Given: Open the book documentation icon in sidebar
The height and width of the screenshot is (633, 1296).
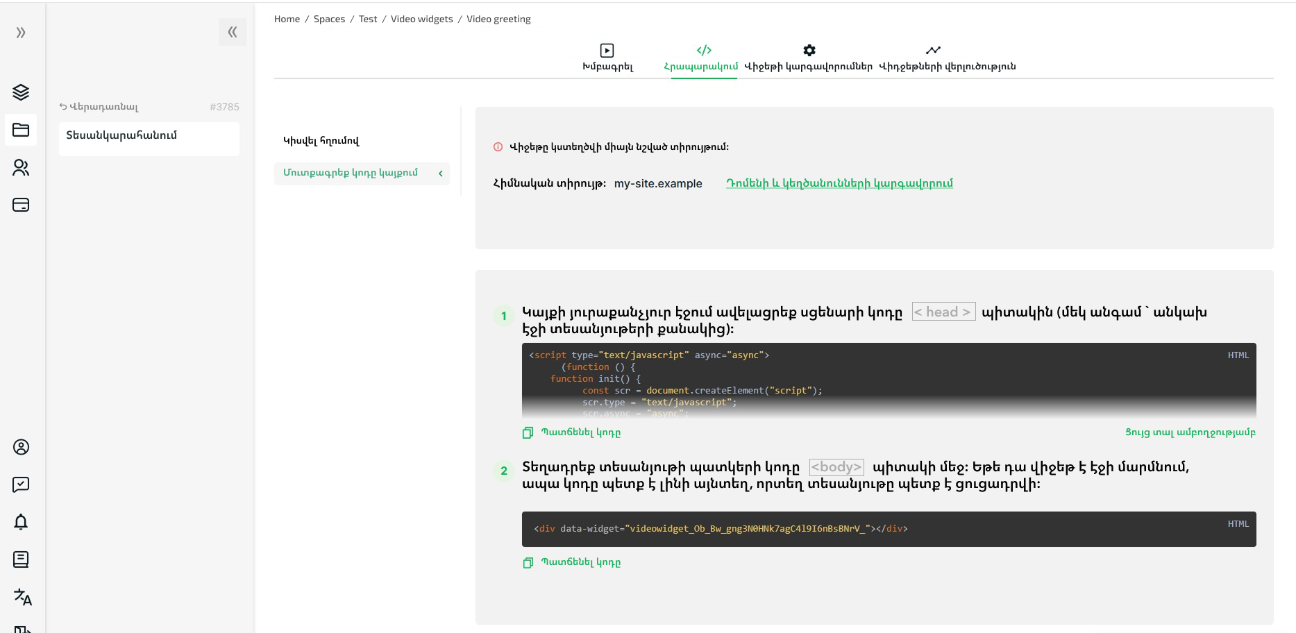Looking at the screenshot, I should [21, 559].
